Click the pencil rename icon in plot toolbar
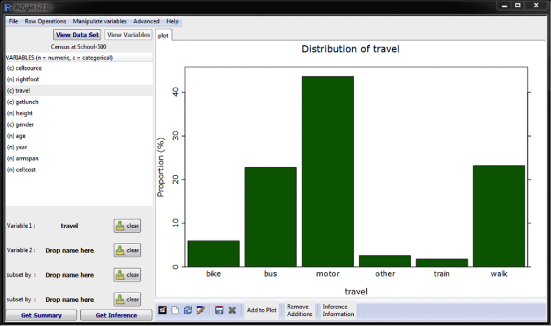The height and width of the screenshot is (326, 551). (x=200, y=310)
